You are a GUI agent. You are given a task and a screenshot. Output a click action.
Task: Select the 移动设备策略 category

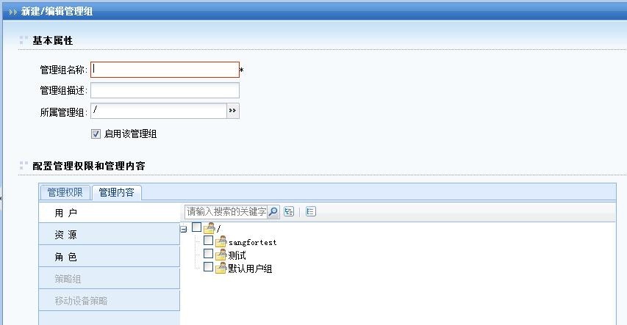point(110,300)
